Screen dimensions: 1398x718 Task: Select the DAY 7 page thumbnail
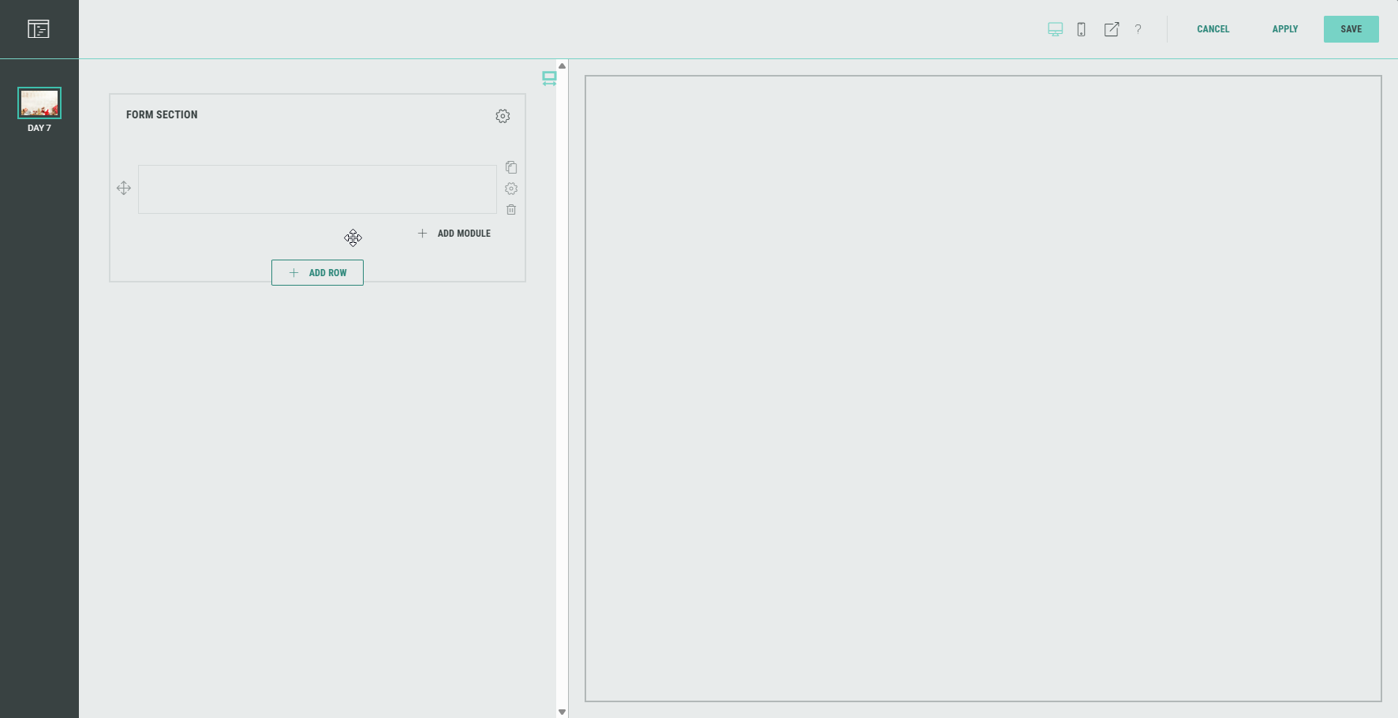pyautogui.click(x=39, y=103)
